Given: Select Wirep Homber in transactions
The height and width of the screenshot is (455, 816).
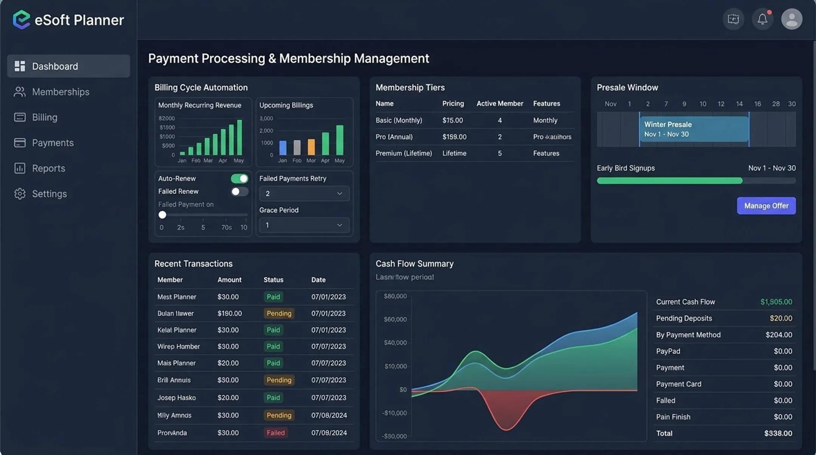Looking at the screenshot, I should click(179, 346).
